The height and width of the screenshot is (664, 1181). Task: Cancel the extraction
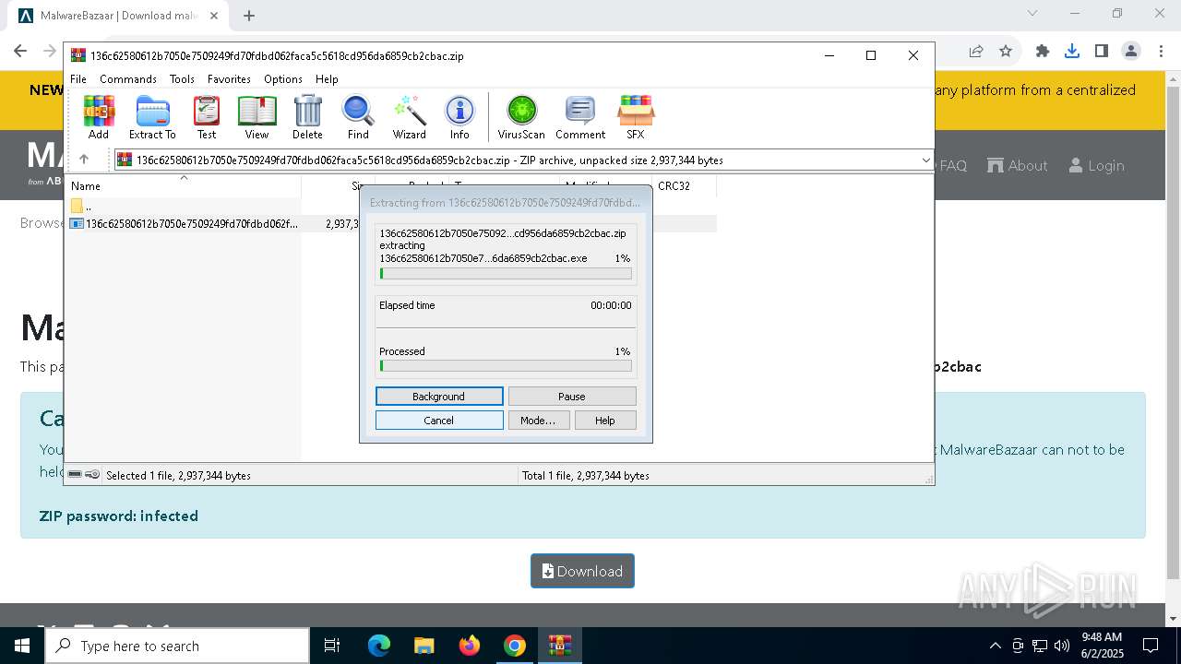pos(439,421)
